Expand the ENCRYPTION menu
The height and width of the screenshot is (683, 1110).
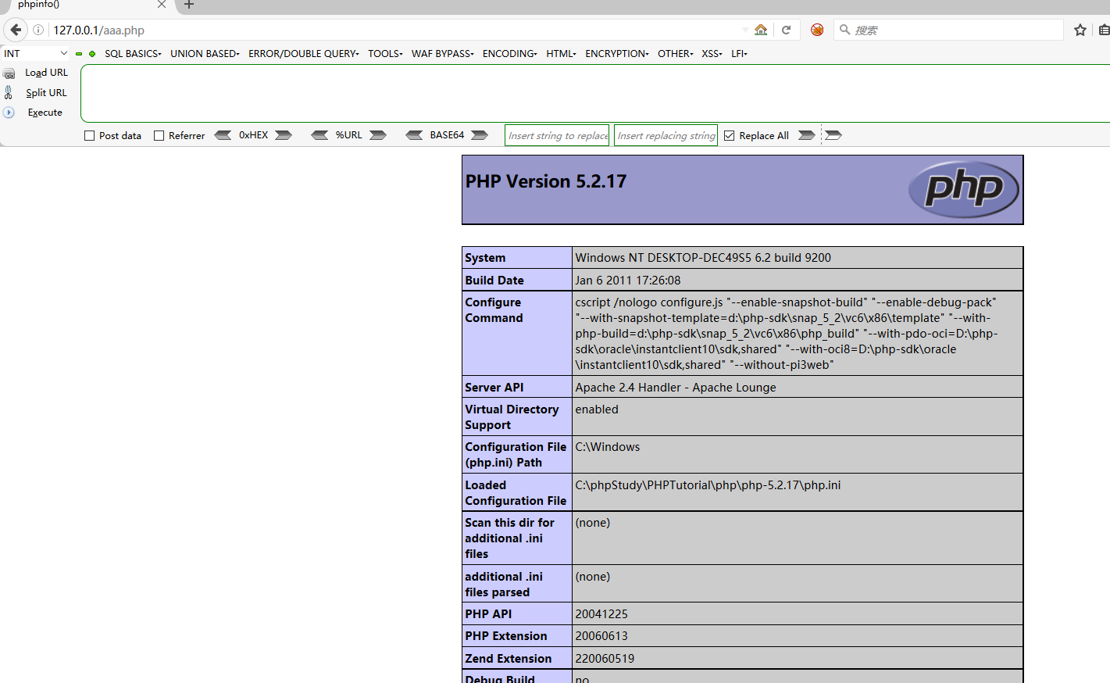click(x=617, y=54)
